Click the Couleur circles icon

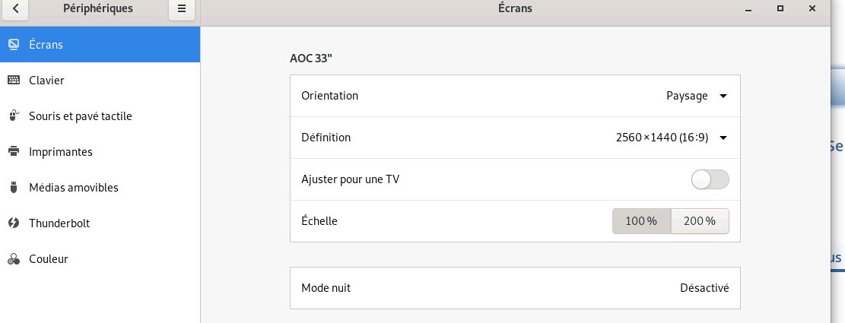click(14, 259)
